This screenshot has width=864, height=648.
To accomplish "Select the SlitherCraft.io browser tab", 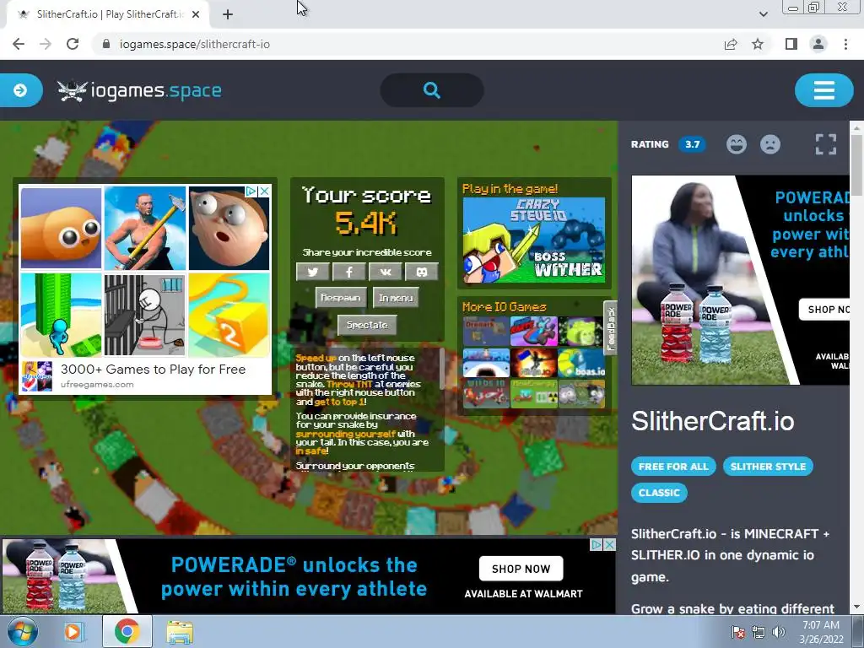I will click(107, 15).
